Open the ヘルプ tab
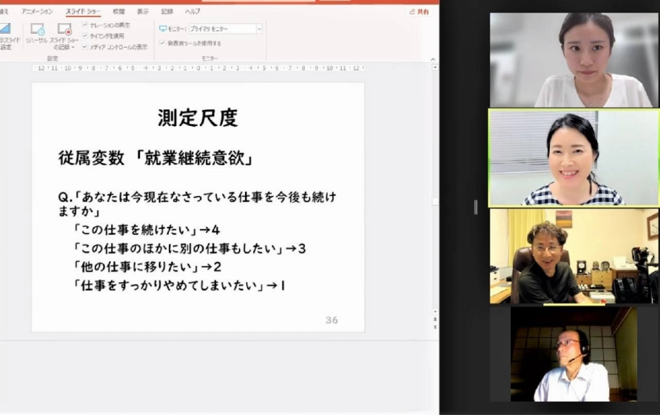Viewport: 660px width, 415px height. (192, 12)
